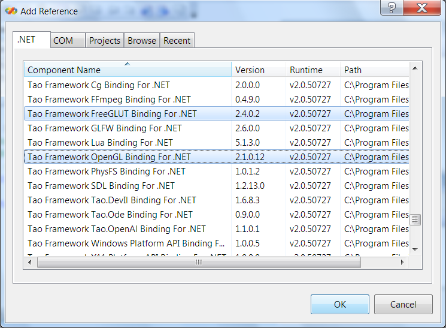
Task: Click runtime cell in the OpenGL Binding row
Action: (310, 157)
